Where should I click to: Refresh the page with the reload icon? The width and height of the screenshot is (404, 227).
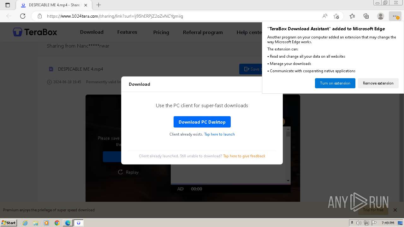click(x=23, y=16)
